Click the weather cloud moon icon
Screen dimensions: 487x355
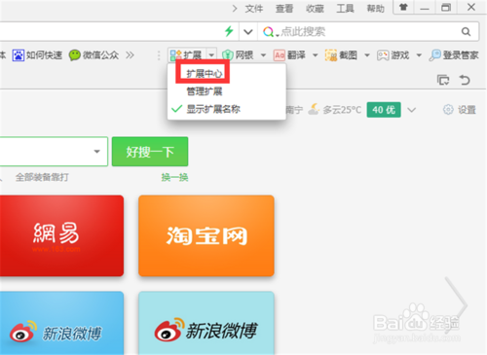tap(314, 110)
